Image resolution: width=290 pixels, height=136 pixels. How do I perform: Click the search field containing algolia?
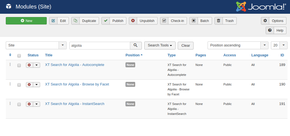(x=100, y=45)
